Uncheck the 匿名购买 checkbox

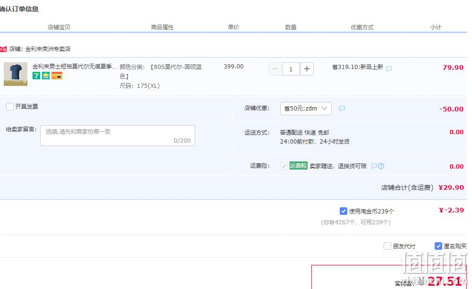coord(438,246)
